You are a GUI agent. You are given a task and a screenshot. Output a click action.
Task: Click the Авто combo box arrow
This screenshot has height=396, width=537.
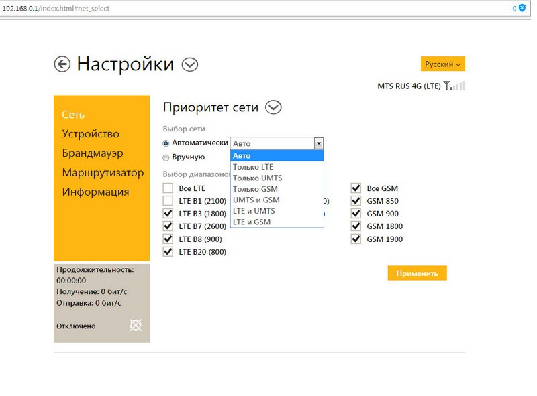(x=319, y=143)
